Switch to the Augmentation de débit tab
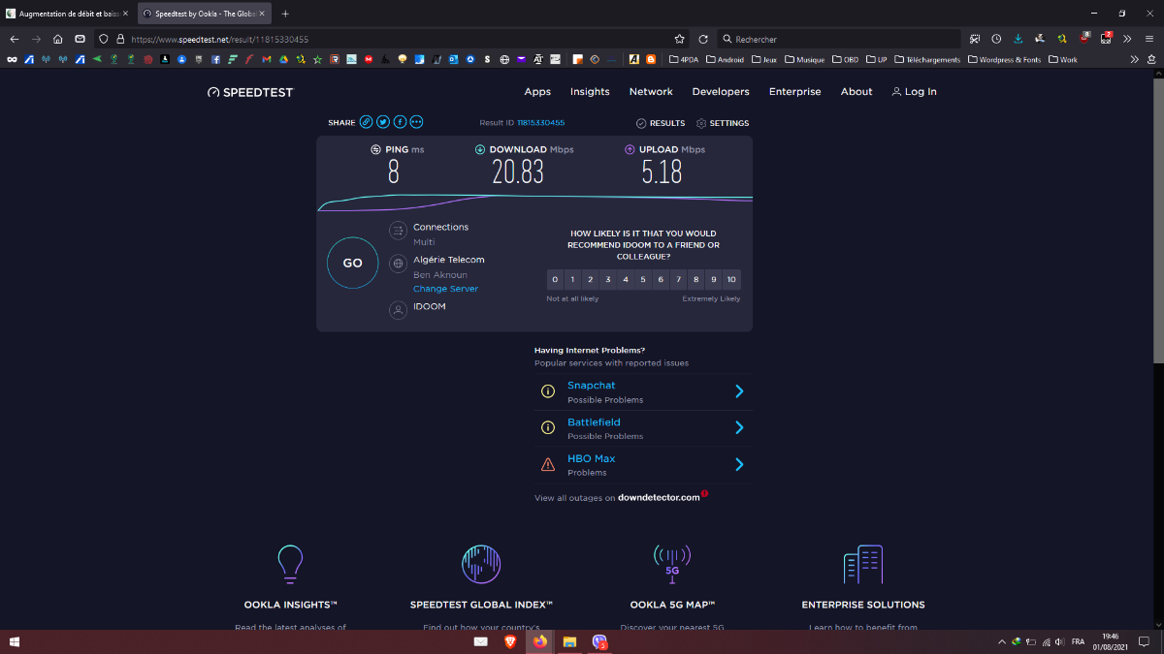The height and width of the screenshot is (654, 1164). click(67, 14)
